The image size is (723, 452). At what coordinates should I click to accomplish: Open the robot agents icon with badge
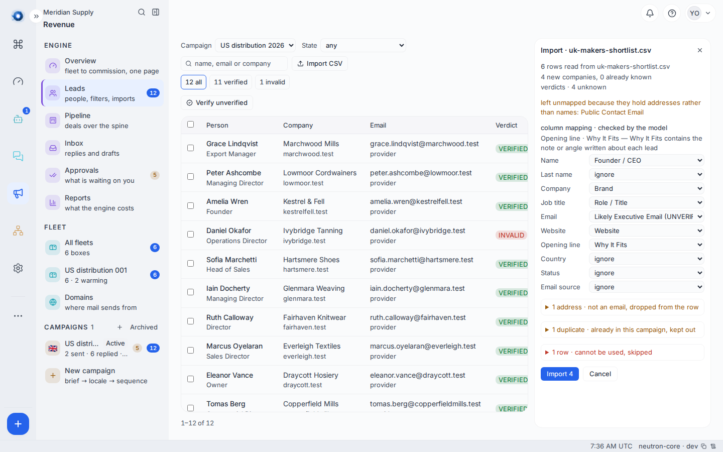(x=18, y=119)
